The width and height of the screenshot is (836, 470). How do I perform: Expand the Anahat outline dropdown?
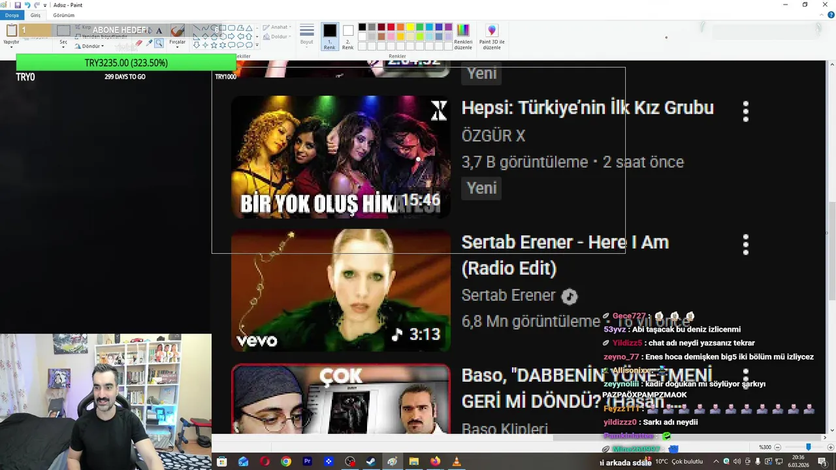[x=277, y=27]
